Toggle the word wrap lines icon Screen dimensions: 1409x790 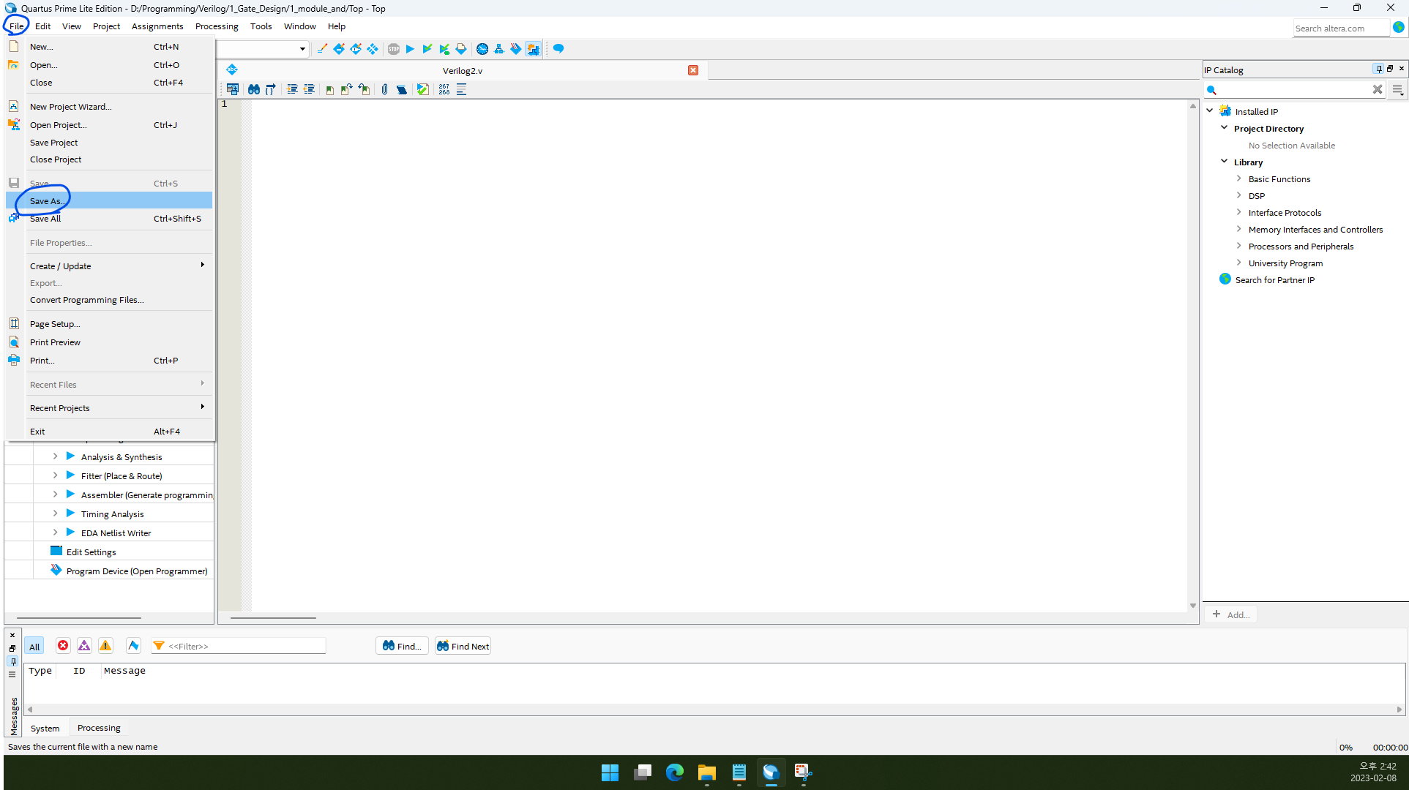point(461,89)
